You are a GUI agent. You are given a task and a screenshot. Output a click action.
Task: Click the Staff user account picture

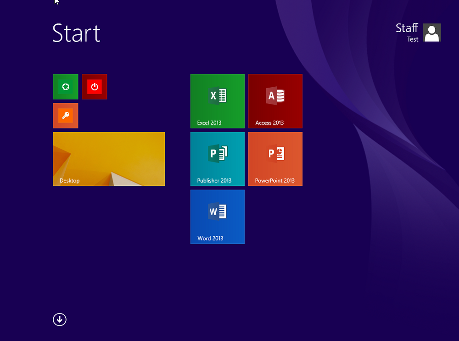click(x=432, y=33)
